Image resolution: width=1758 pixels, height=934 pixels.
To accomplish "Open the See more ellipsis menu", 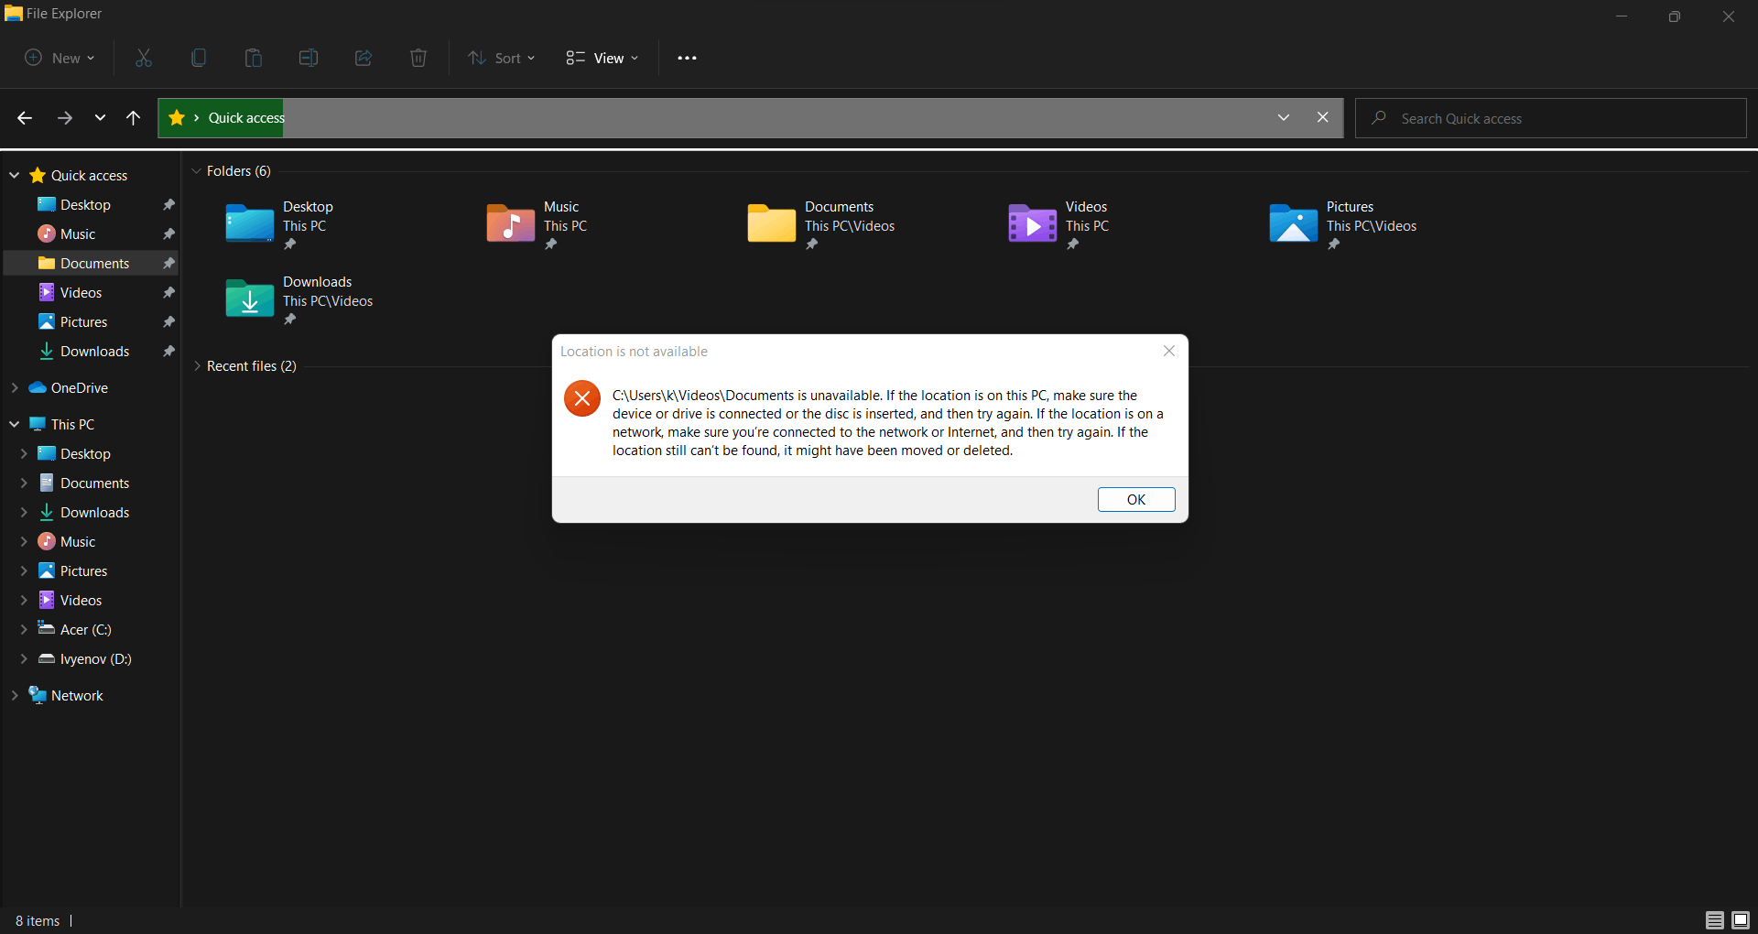I will coord(687,58).
